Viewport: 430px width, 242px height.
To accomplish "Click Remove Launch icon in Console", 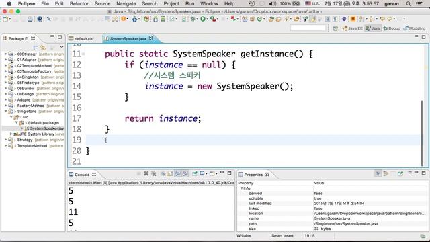I will [146, 173].
